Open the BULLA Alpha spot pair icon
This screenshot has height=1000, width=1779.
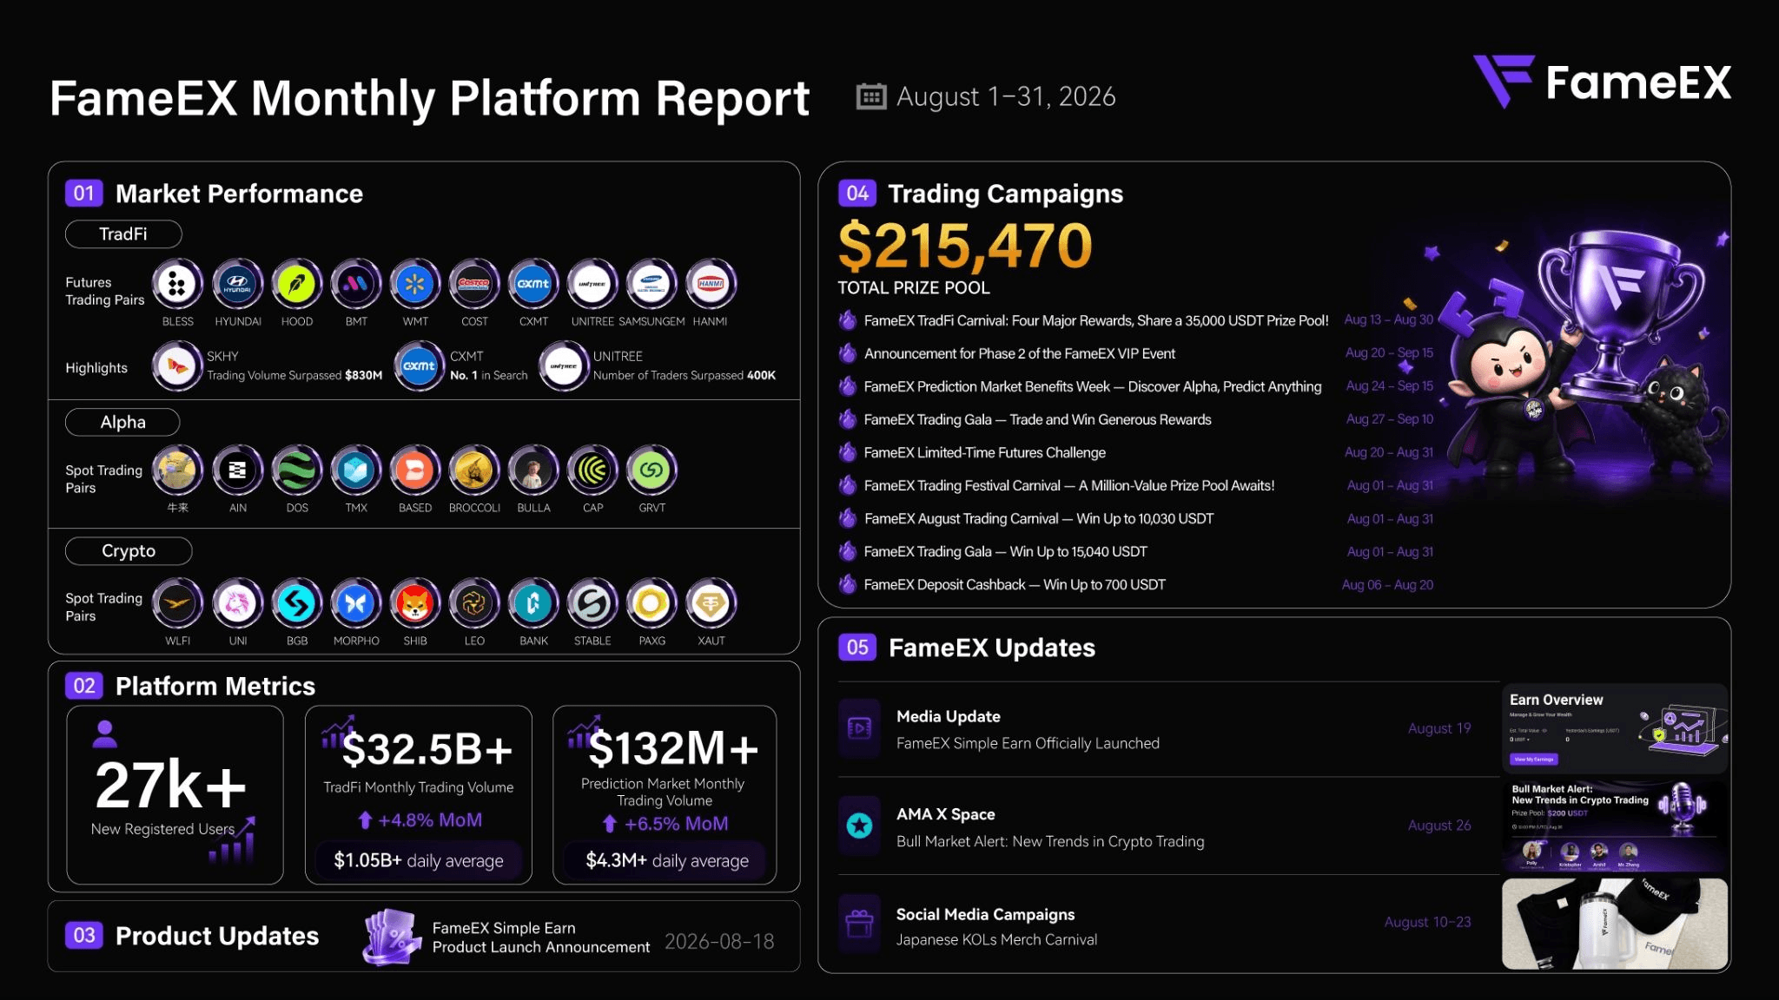[533, 470]
